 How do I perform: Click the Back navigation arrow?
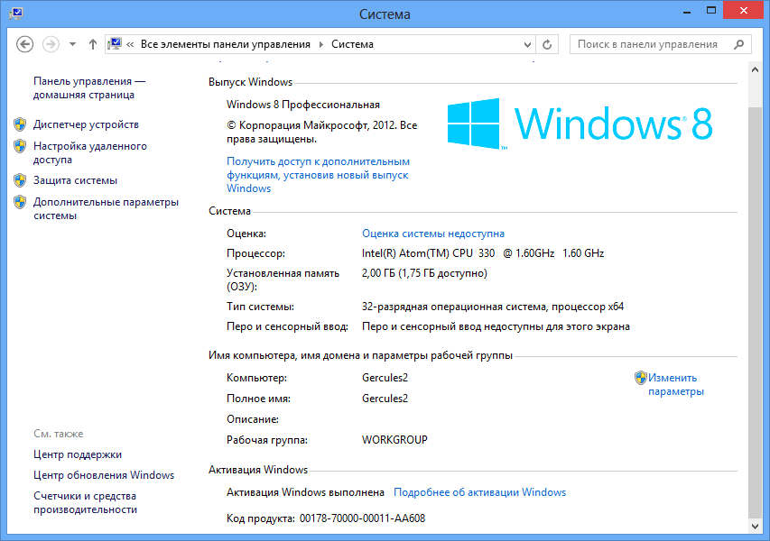(x=24, y=44)
